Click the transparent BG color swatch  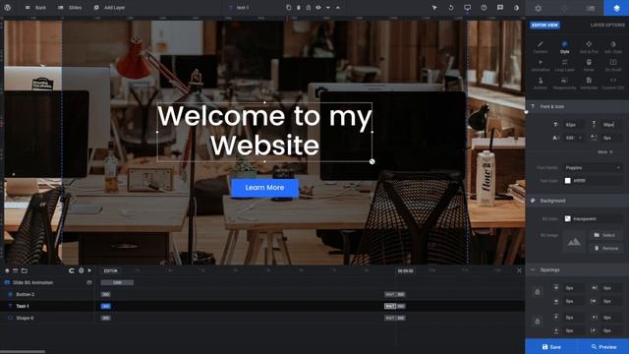568,218
